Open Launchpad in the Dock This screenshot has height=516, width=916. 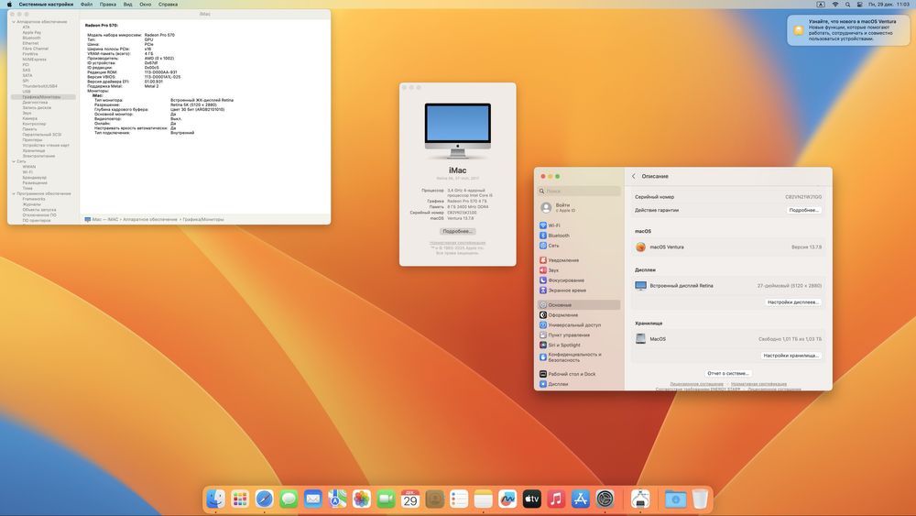(240, 500)
